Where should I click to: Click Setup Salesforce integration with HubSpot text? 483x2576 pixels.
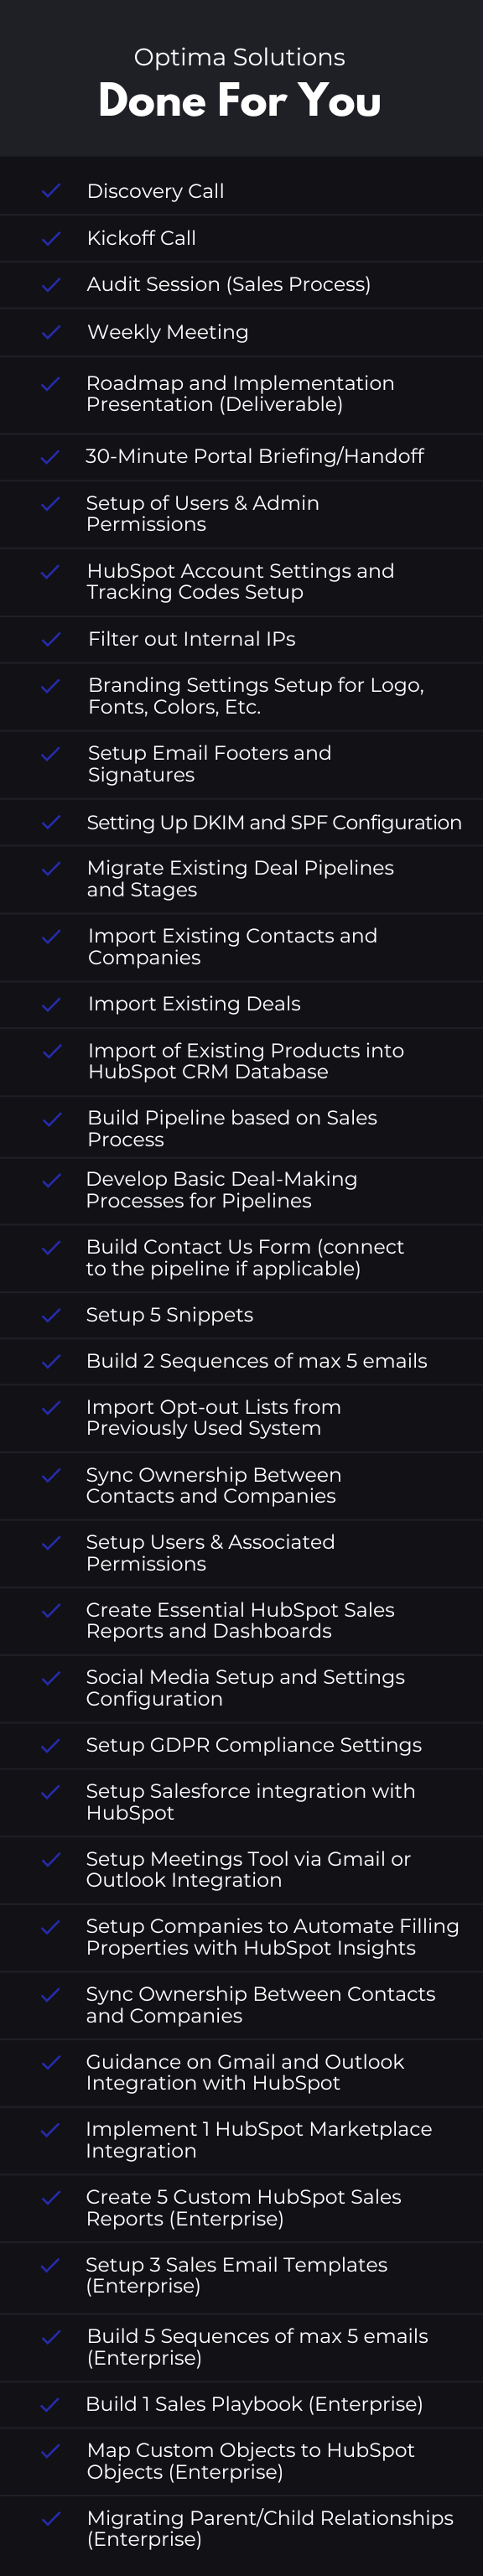(250, 1802)
